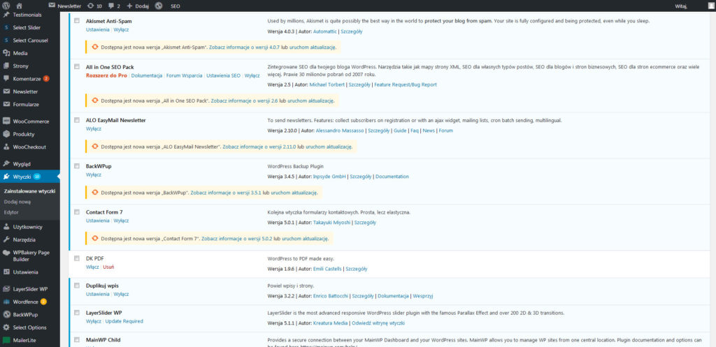716x347 pixels.
Task: Click Rozszerz do Pro link
Action: 106,75
